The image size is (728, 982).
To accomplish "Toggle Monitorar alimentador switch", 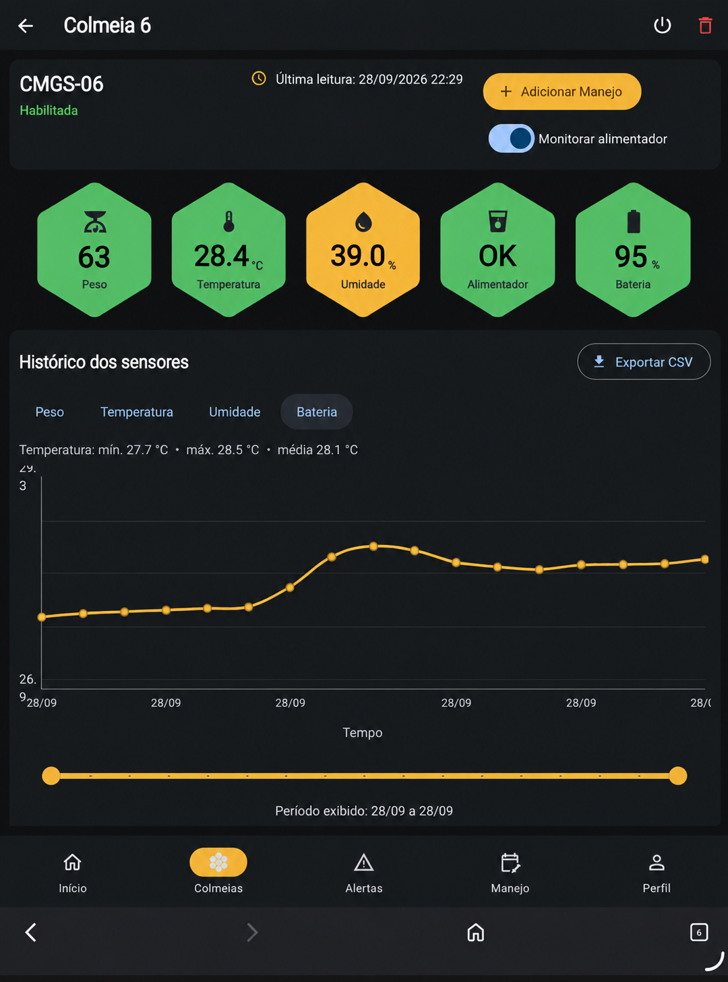I will pos(511,138).
